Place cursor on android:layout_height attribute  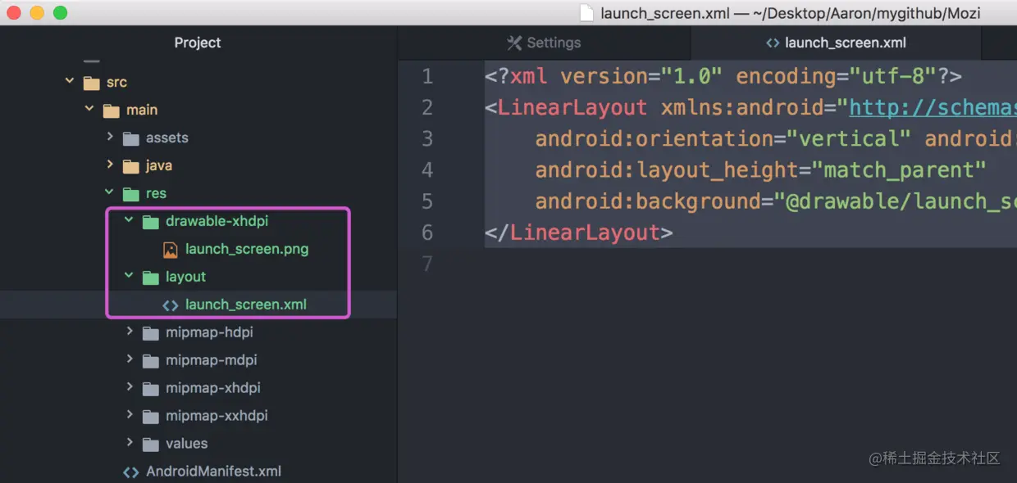pos(667,169)
